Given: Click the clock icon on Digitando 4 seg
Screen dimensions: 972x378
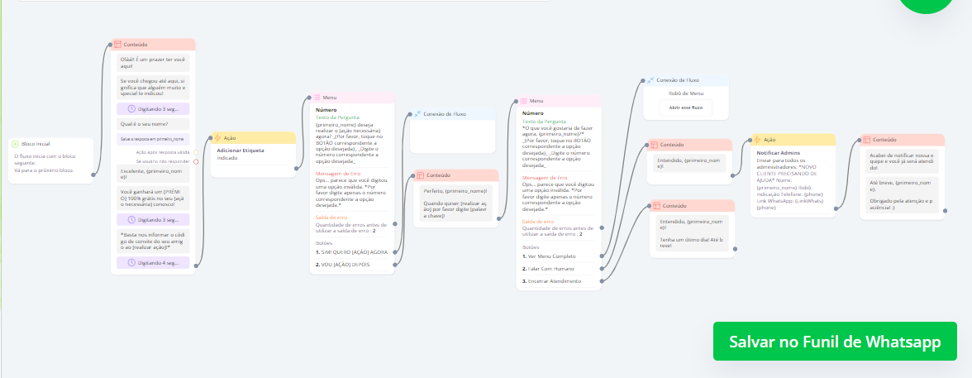Looking at the screenshot, I should coord(131,263).
